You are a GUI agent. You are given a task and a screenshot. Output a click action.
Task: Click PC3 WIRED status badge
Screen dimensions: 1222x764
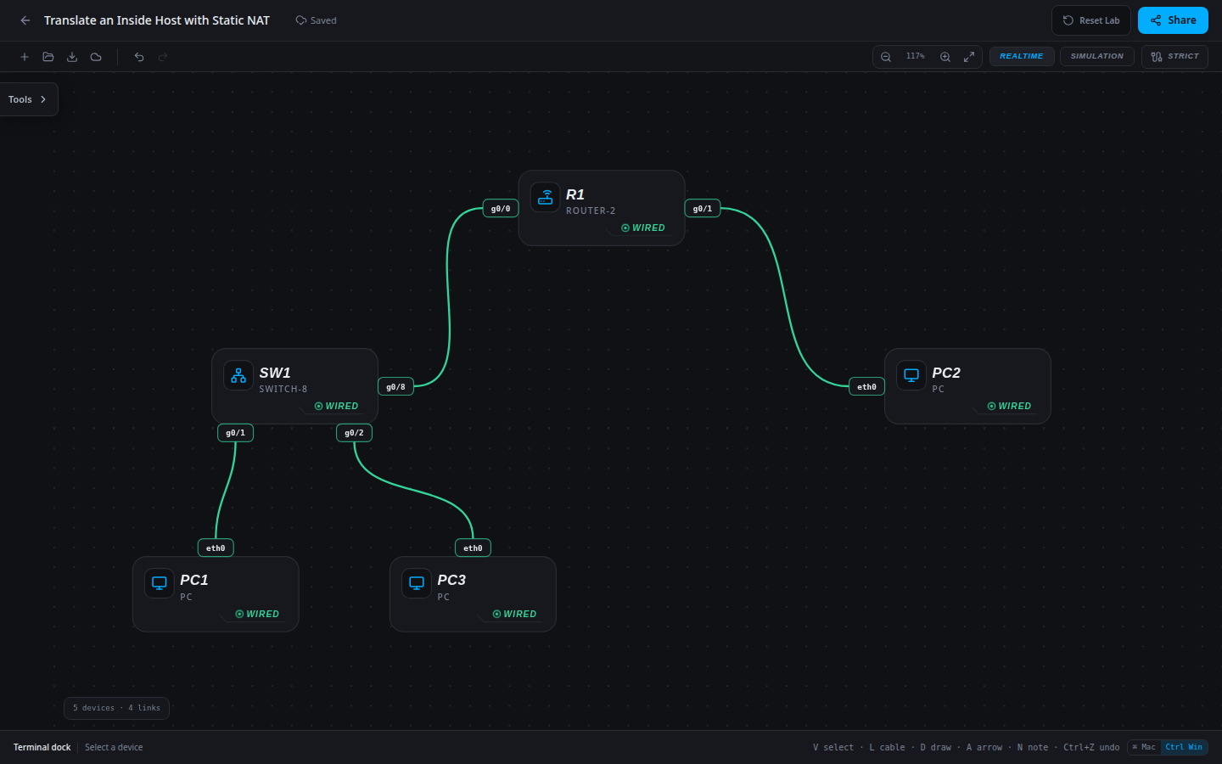(x=514, y=614)
